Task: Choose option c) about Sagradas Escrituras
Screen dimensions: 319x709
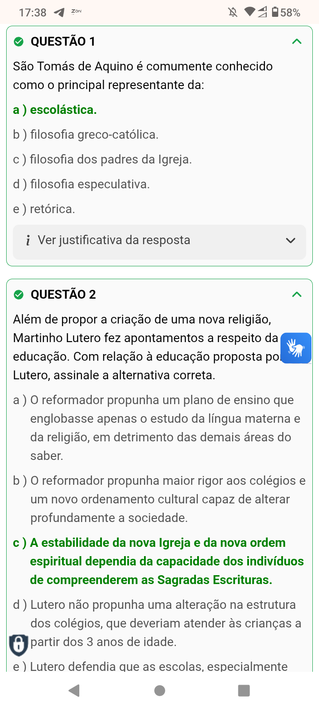Action: [158, 561]
